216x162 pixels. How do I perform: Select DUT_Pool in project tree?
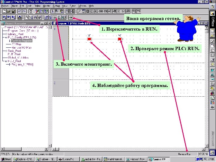(14, 54)
